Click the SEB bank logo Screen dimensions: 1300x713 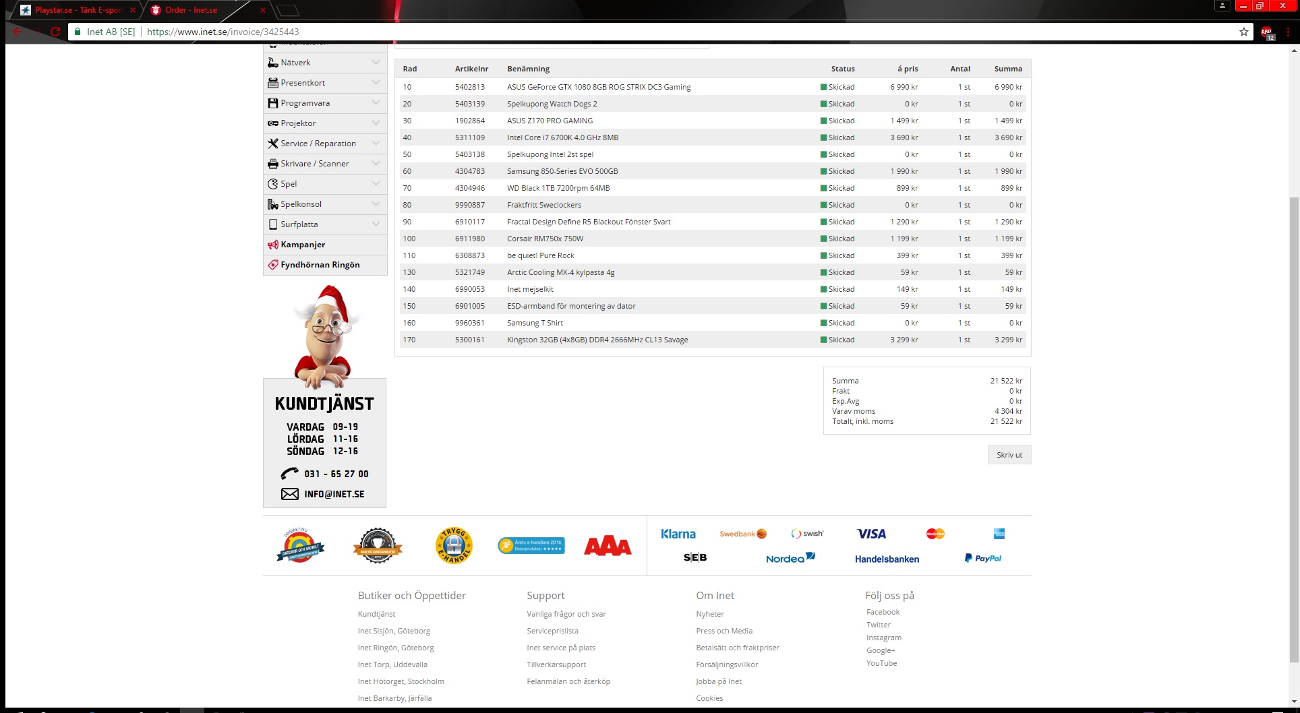click(695, 557)
